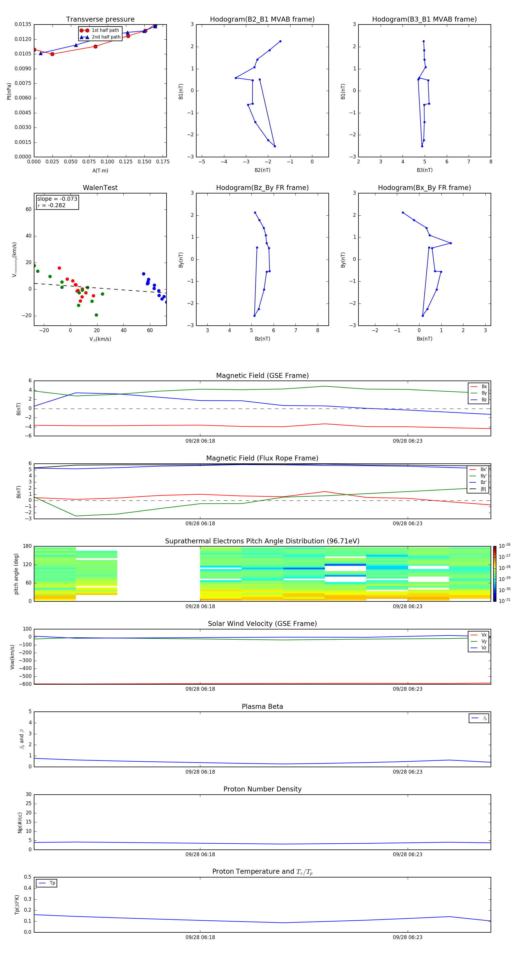Click the 'Magnetic Field (GSE Frame)' title

tap(262, 376)
